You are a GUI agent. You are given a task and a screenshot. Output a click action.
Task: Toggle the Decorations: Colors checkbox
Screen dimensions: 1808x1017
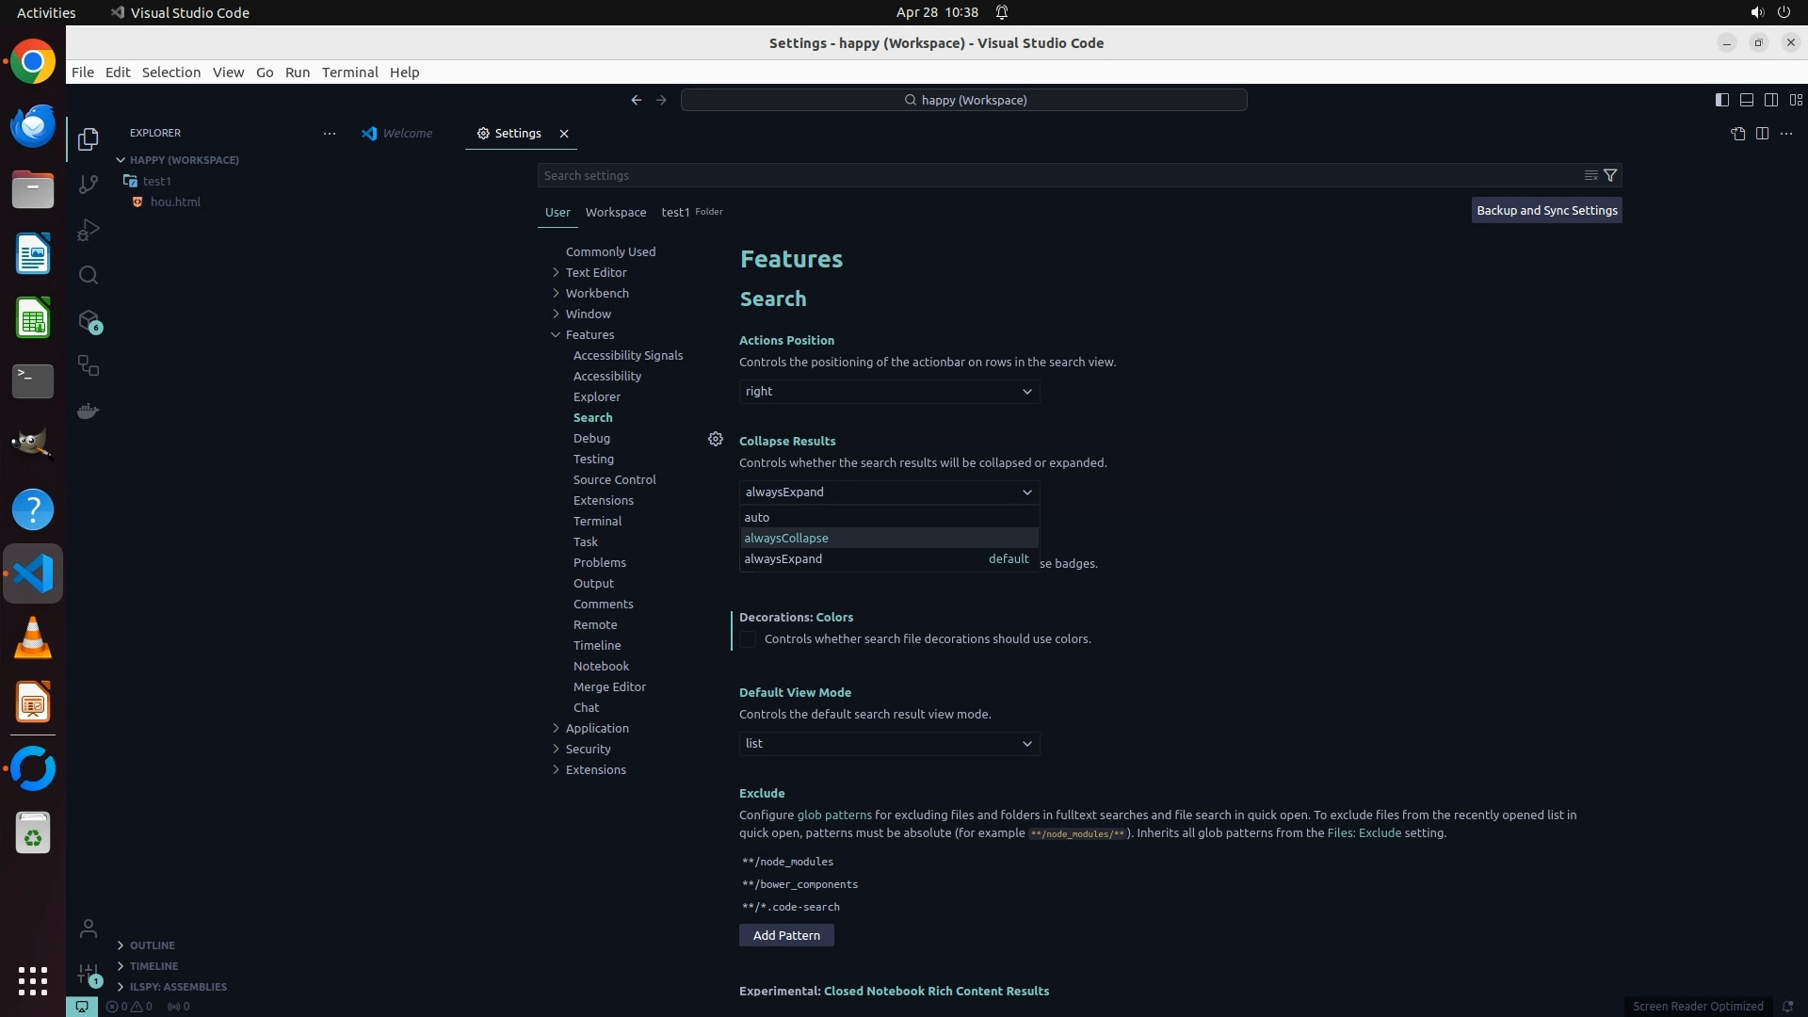(x=748, y=639)
